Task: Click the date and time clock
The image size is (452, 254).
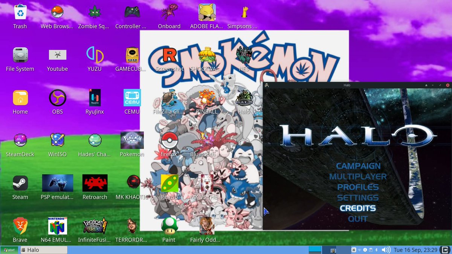Action: [415, 250]
